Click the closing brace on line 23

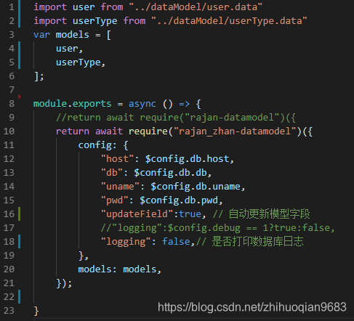click(x=36, y=311)
